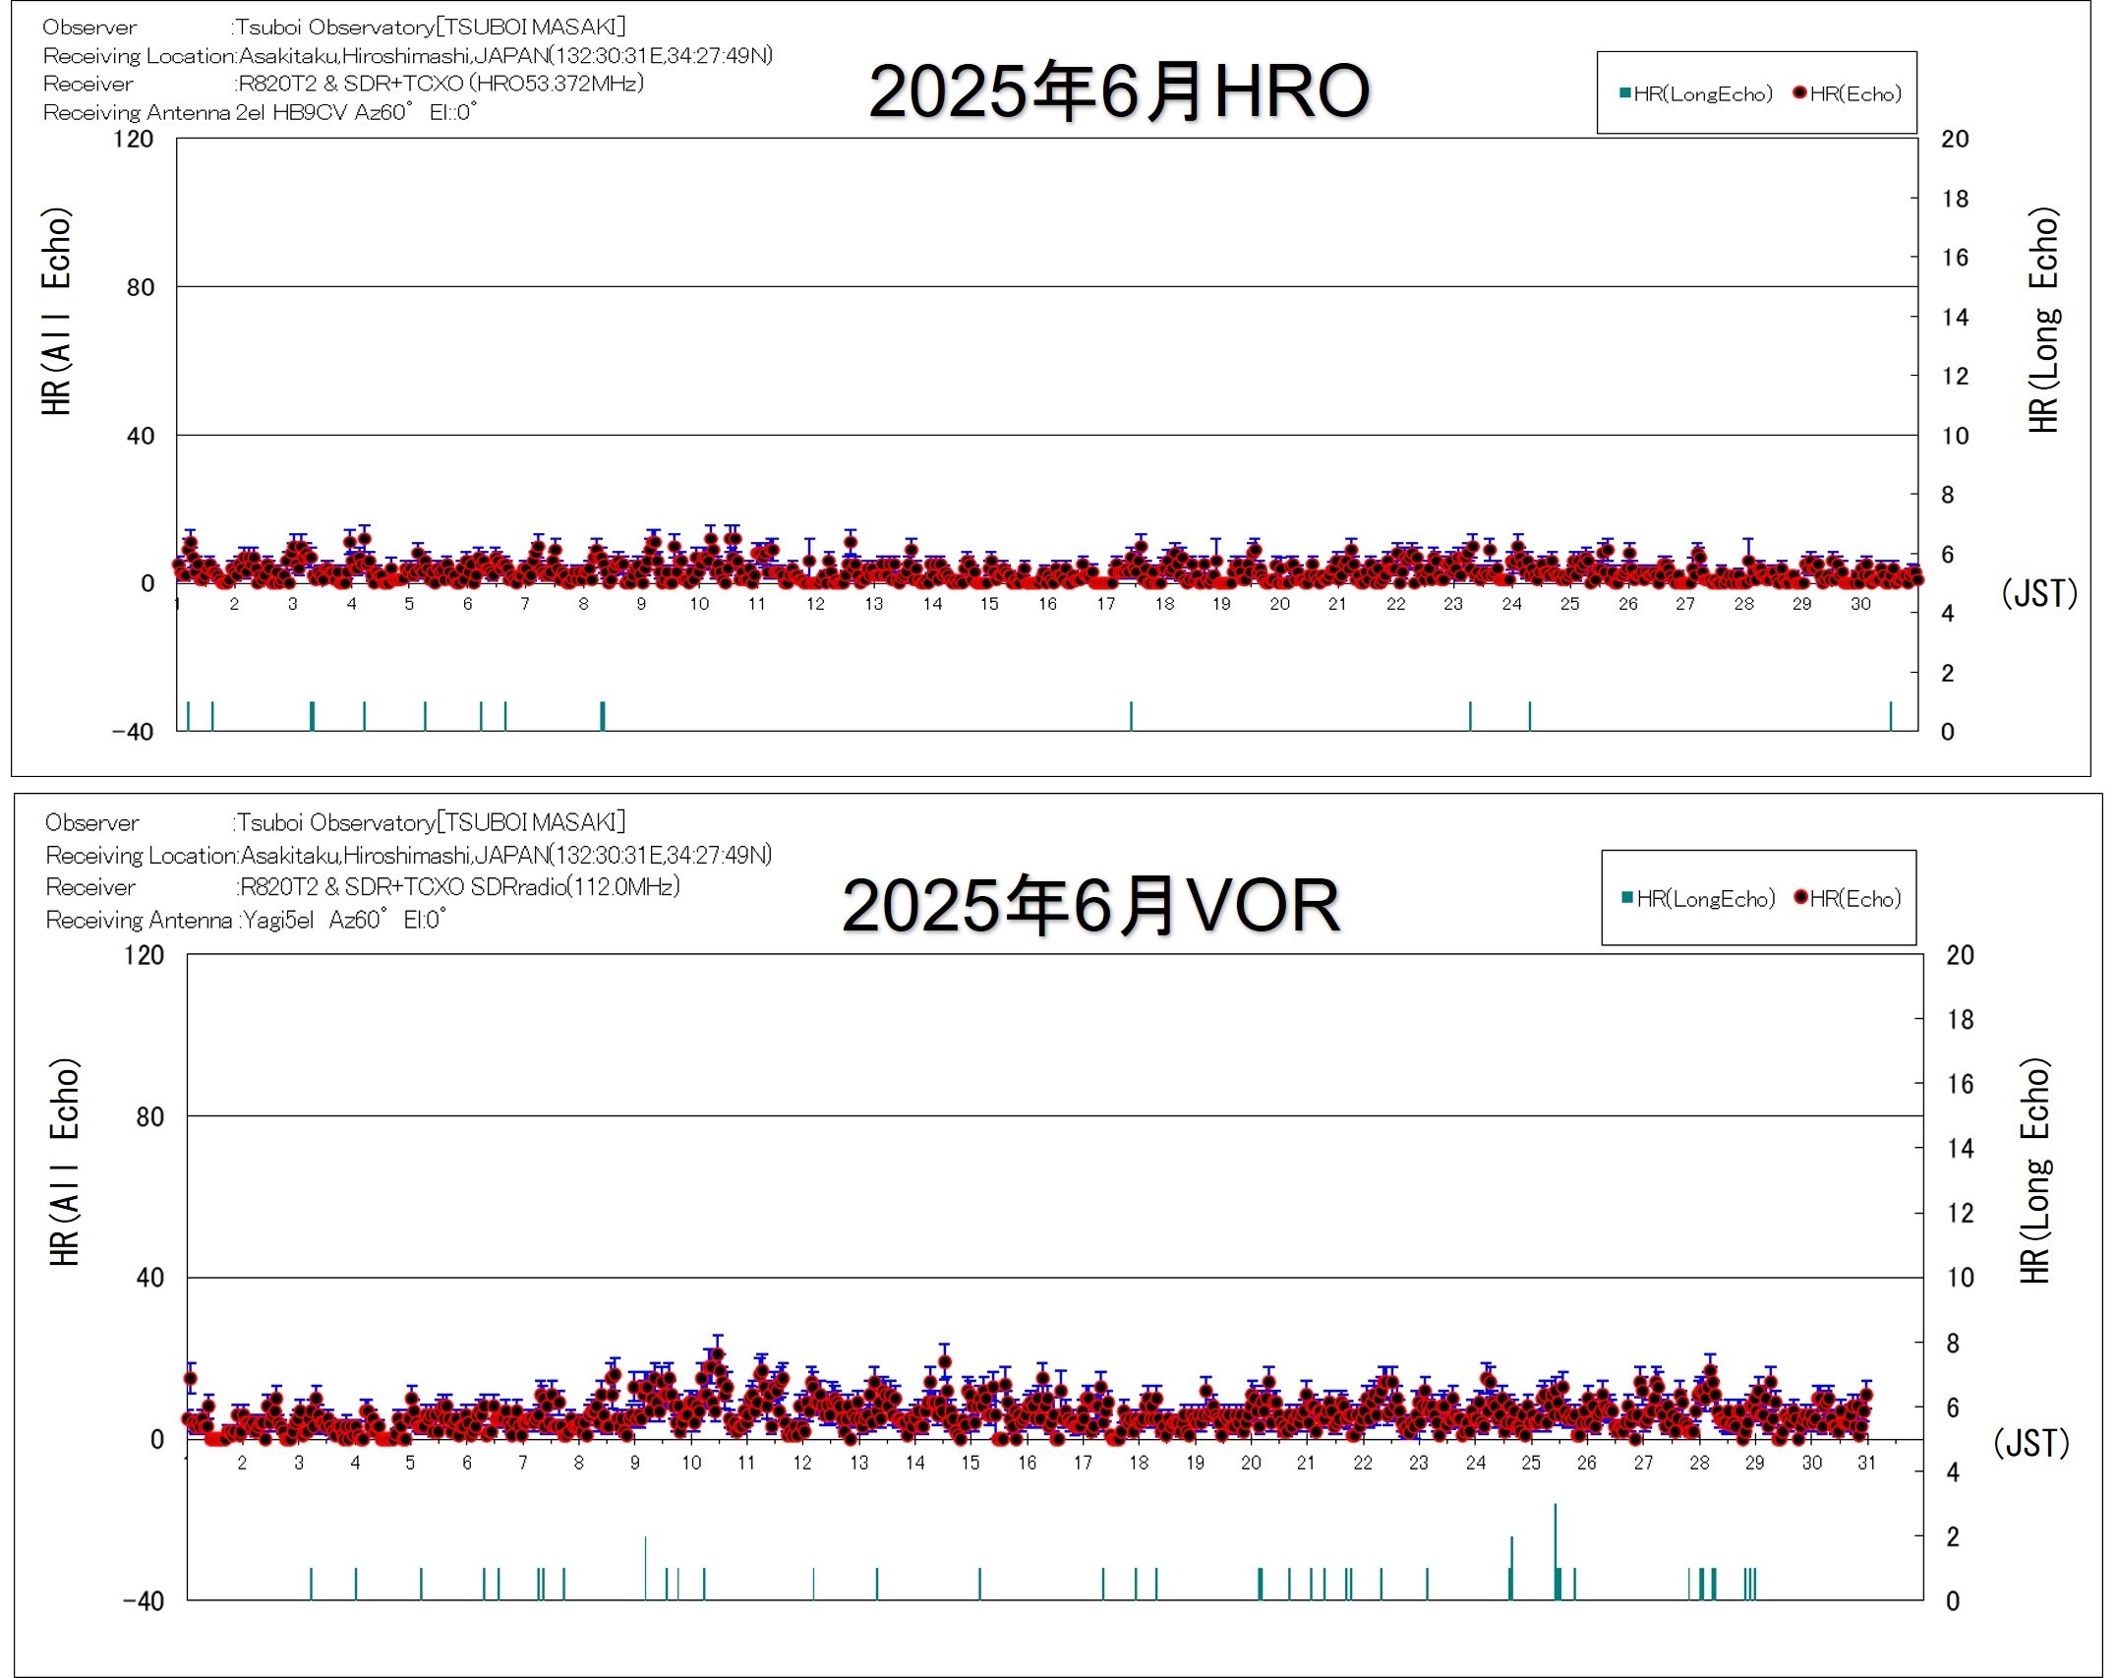Click the VOR chart's teal HR(LongEcho) legend marker

(x=1627, y=897)
